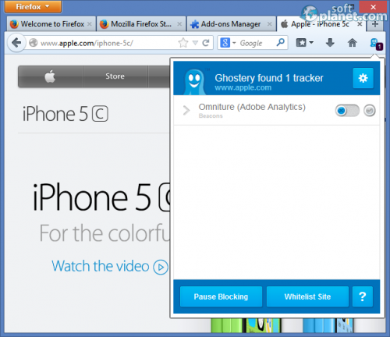Reload the current page
Viewport: 390px width, 337px height.
point(206,43)
